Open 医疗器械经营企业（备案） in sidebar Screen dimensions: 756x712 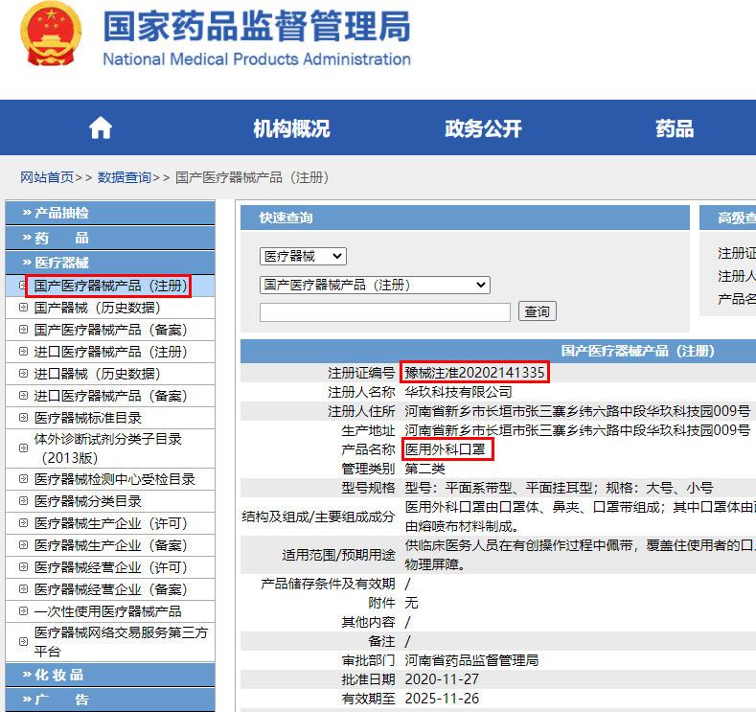[x=110, y=589]
